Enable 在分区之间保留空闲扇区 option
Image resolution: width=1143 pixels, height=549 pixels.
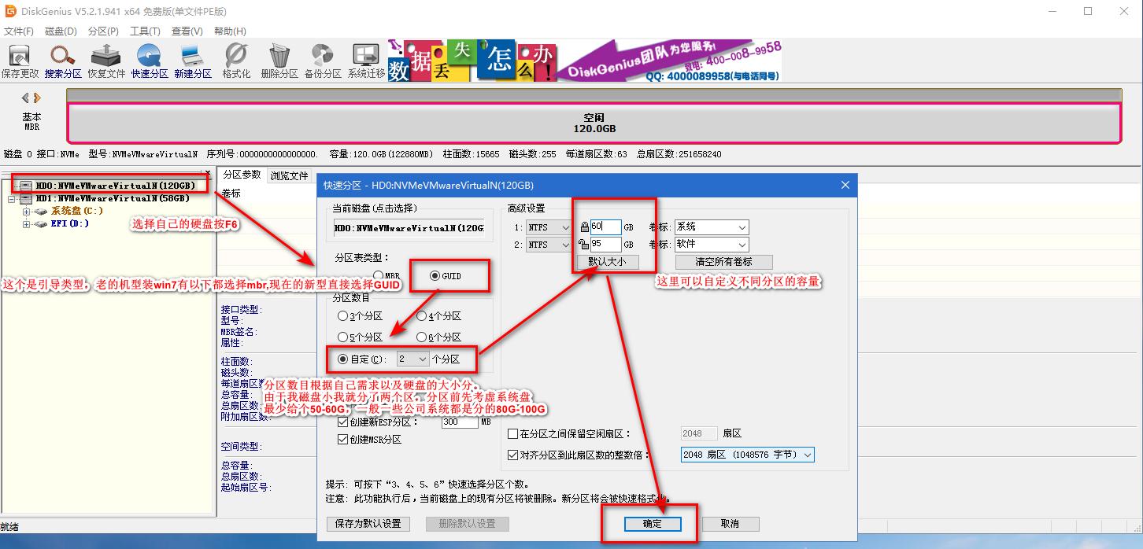click(514, 433)
